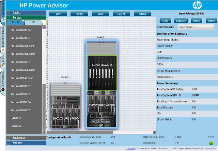Switch to the DL / RX servers tab
The width and height of the screenshot is (218, 151).
coord(16,22)
